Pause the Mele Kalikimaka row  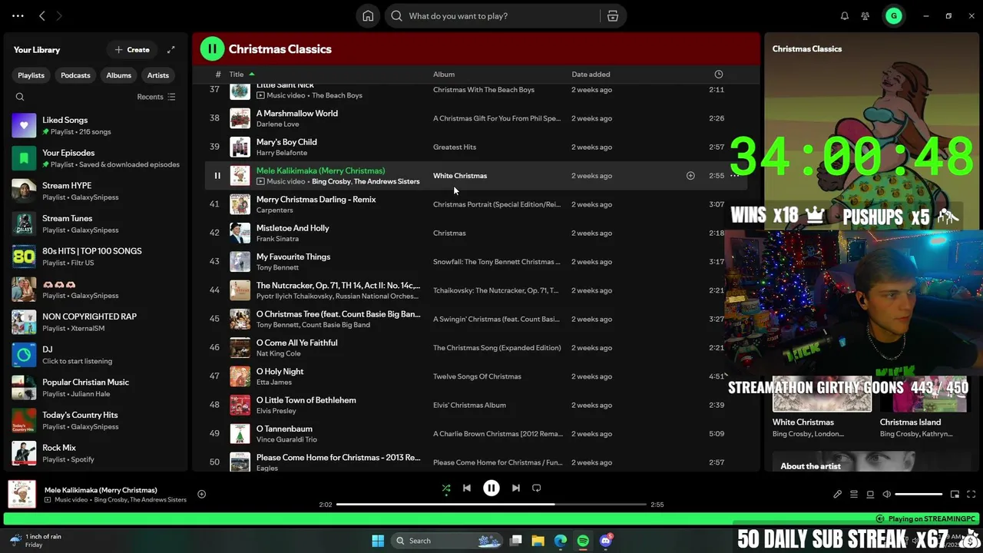[x=217, y=176]
